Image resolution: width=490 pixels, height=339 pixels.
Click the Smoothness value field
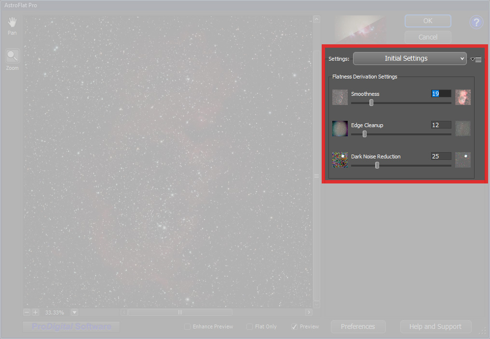441,93
